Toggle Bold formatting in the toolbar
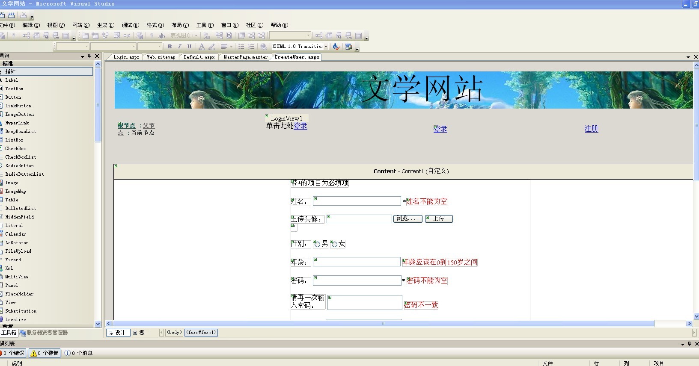699x366 pixels. (x=170, y=47)
